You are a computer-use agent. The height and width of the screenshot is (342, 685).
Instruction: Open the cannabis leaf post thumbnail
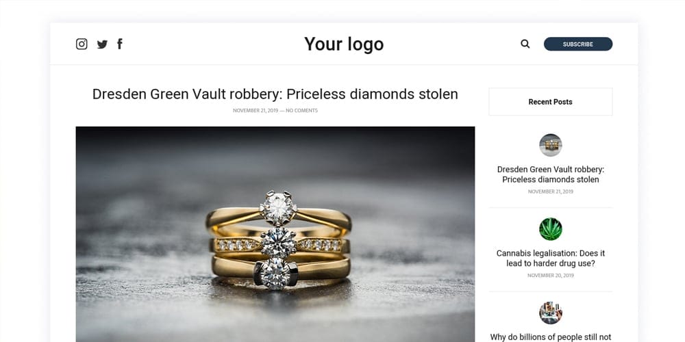tap(550, 229)
